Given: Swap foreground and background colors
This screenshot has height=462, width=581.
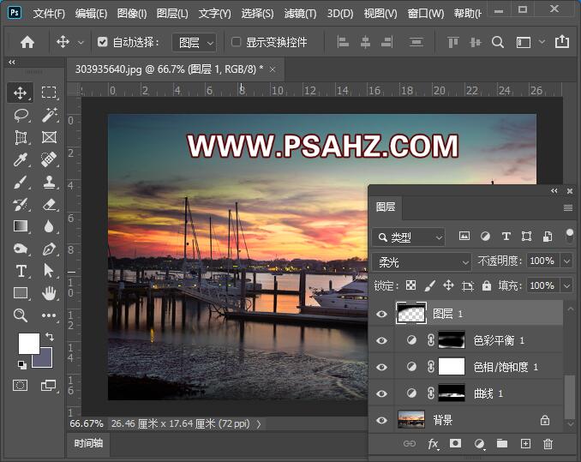Looking at the screenshot, I should click(x=50, y=336).
